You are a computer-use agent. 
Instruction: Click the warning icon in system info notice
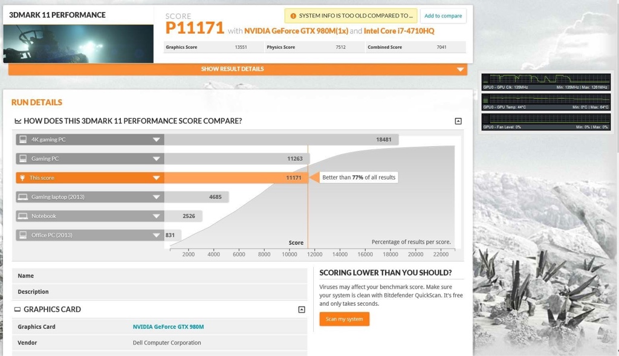click(x=293, y=16)
